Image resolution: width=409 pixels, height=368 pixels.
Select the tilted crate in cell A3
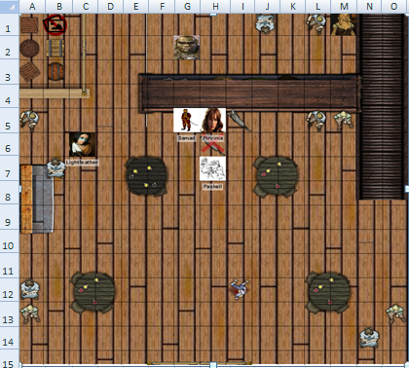pyautogui.click(x=29, y=71)
